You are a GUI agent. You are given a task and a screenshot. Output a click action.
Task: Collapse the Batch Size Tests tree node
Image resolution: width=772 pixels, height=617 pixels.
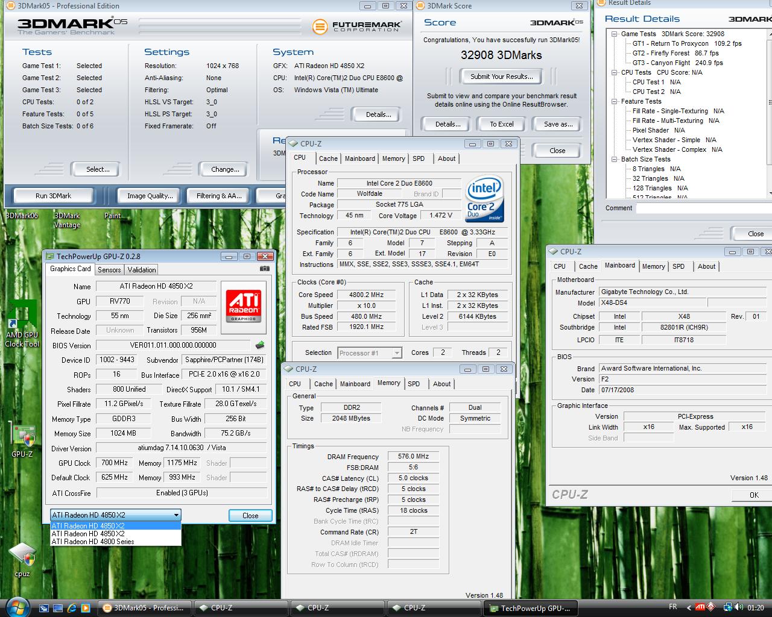point(615,159)
